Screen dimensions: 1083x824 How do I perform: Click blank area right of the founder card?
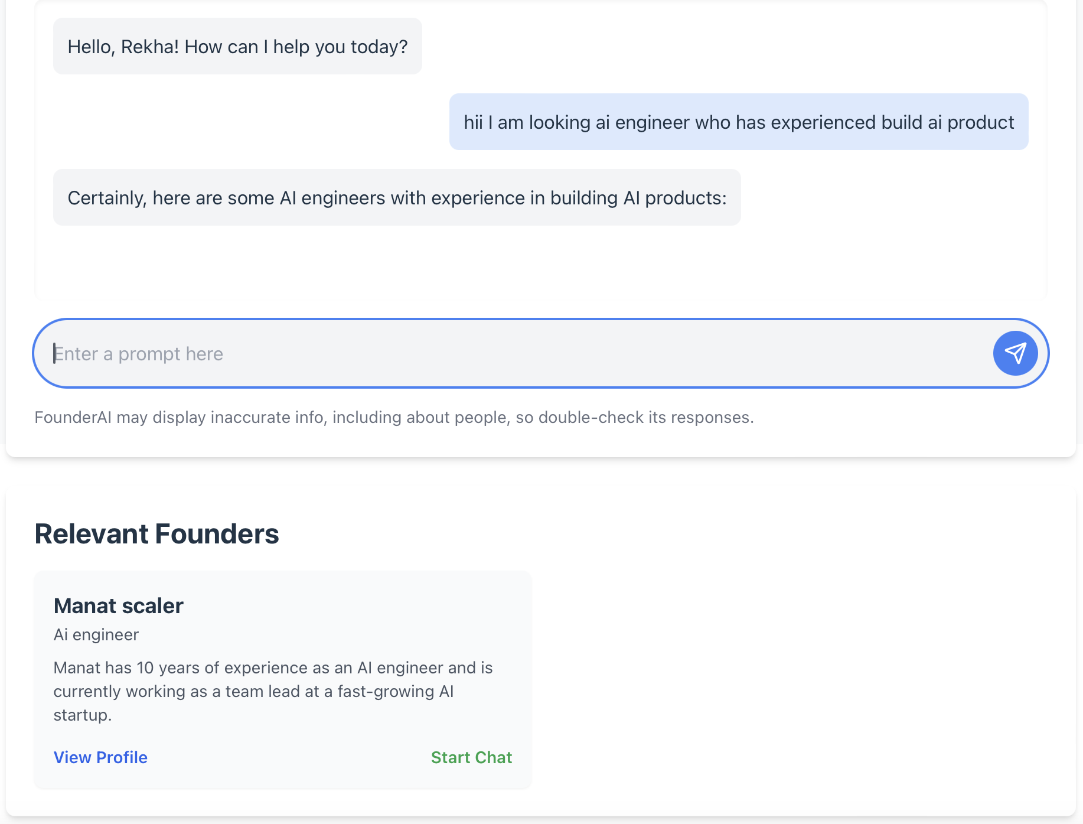[797, 679]
